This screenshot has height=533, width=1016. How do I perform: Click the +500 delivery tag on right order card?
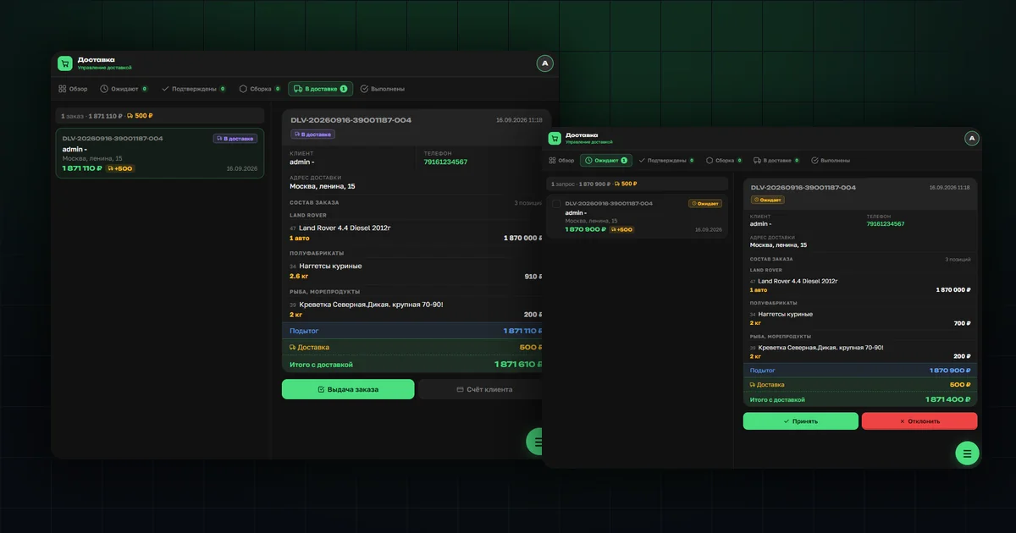tap(621, 229)
